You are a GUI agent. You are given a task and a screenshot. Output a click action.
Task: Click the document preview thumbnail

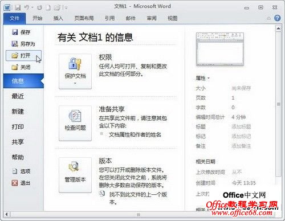(220, 50)
